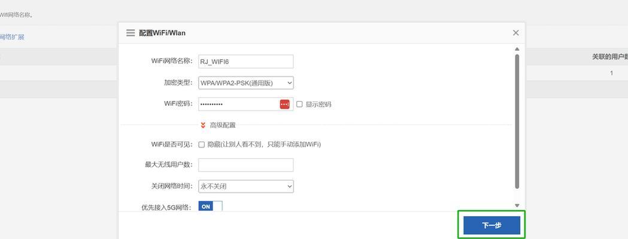Click the user count cell showing 1

pyautogui.click(x=612, y=73)
